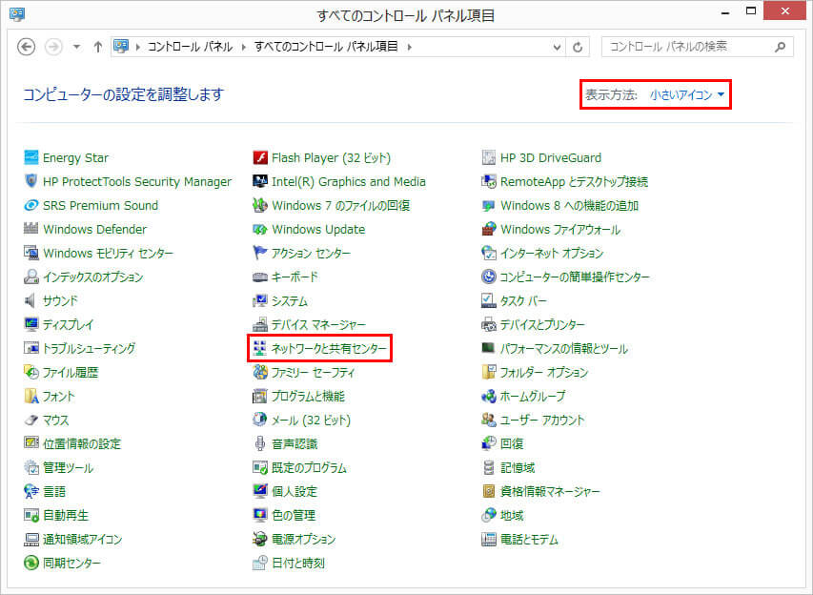The height and width of the screenshot is (595, 813).
Task: Click the Windows ファイアウォール icon
Action: [488, 229]
